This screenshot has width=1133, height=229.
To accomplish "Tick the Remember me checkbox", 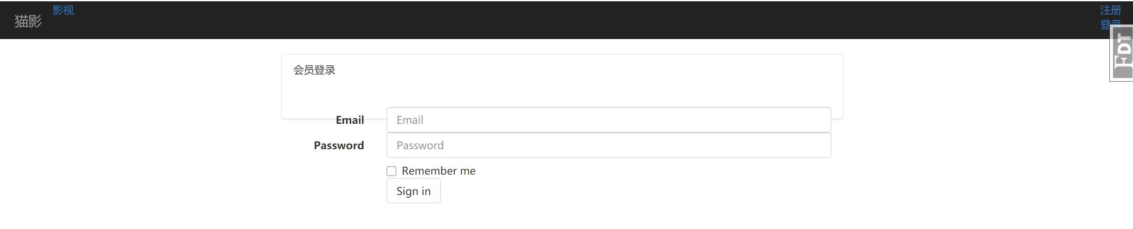I will (391, 171).
